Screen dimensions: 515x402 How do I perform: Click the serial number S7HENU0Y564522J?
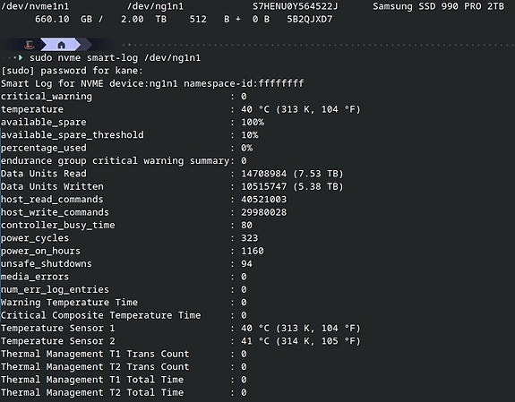click(295, 6)
